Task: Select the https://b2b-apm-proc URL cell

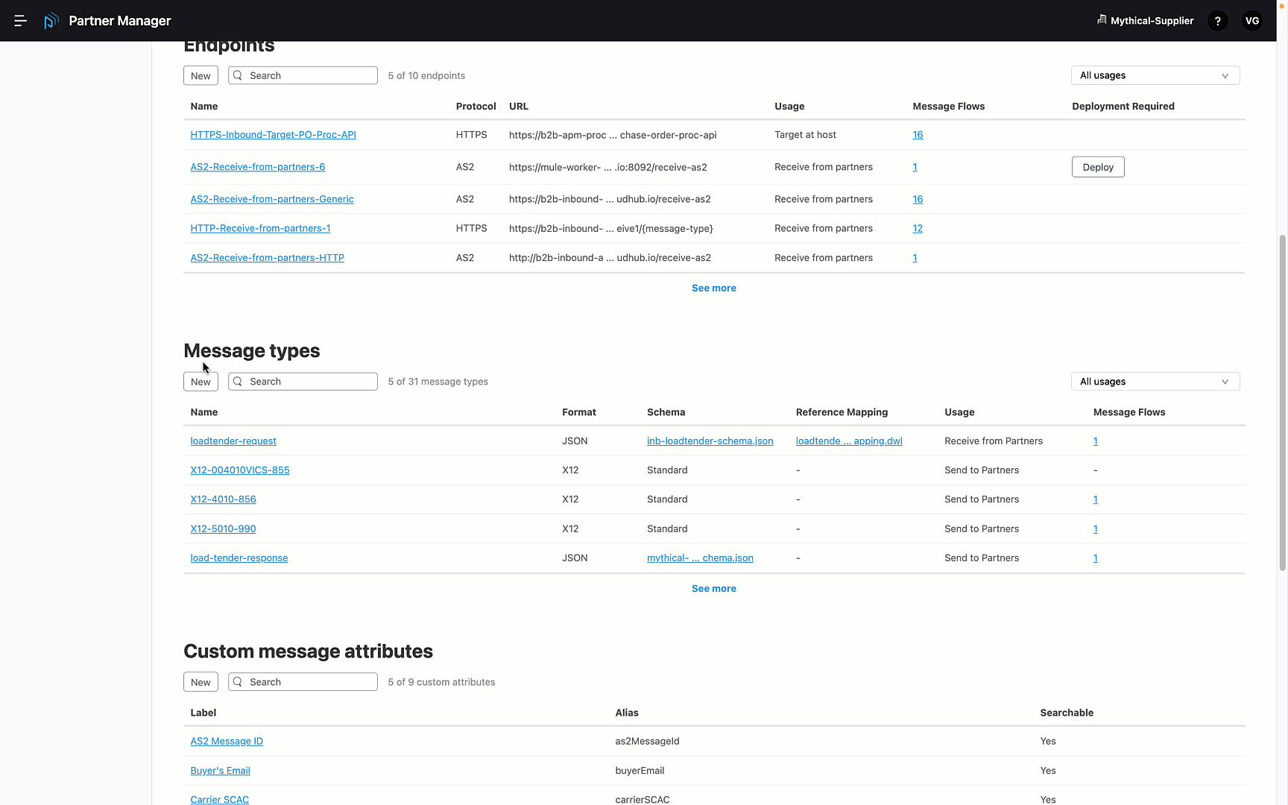Action: point(613,135)
